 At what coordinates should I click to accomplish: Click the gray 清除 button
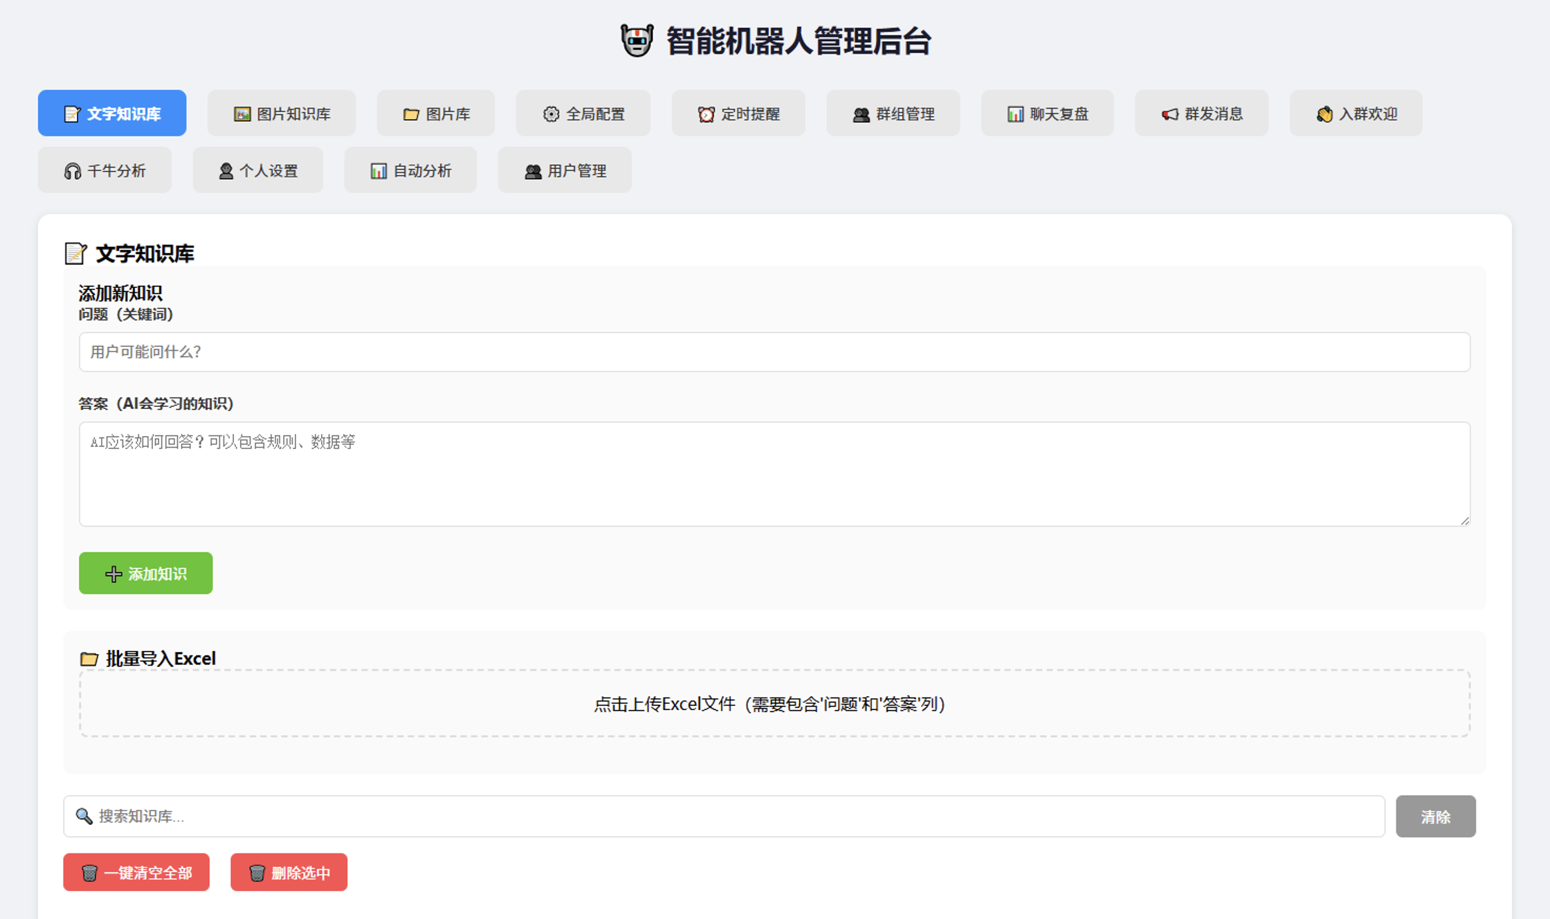pyautogui.click(x=1436, y=816)
